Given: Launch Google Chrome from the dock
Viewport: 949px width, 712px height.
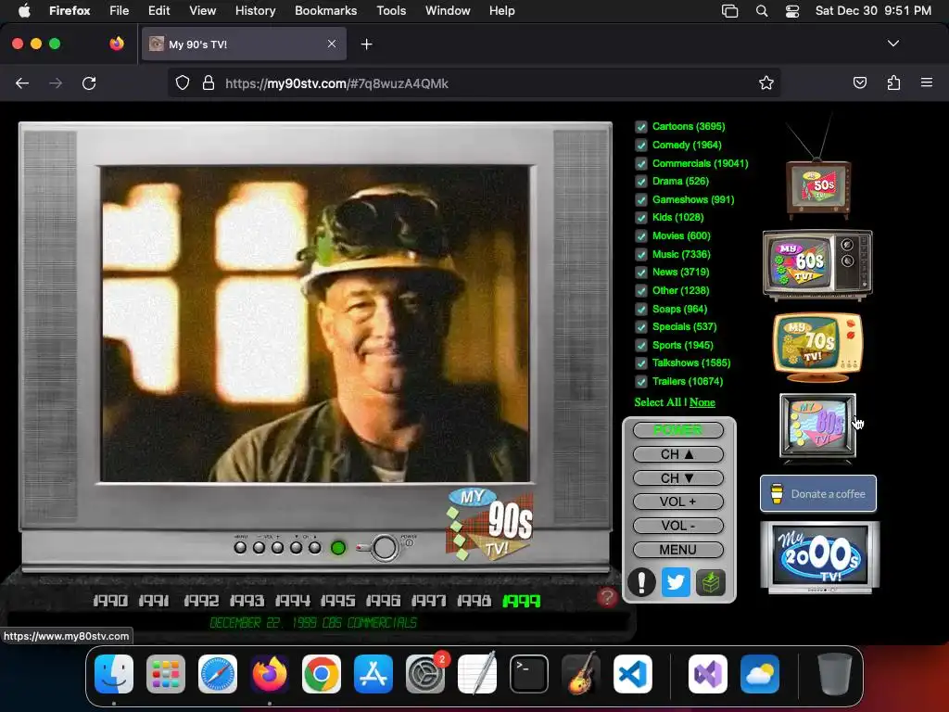Looking at the screenshot, I should coord(322,674).
